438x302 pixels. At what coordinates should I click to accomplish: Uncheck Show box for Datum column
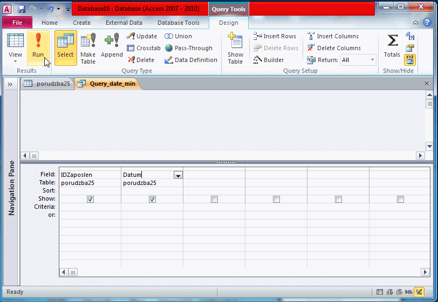(x=152, y=199)
